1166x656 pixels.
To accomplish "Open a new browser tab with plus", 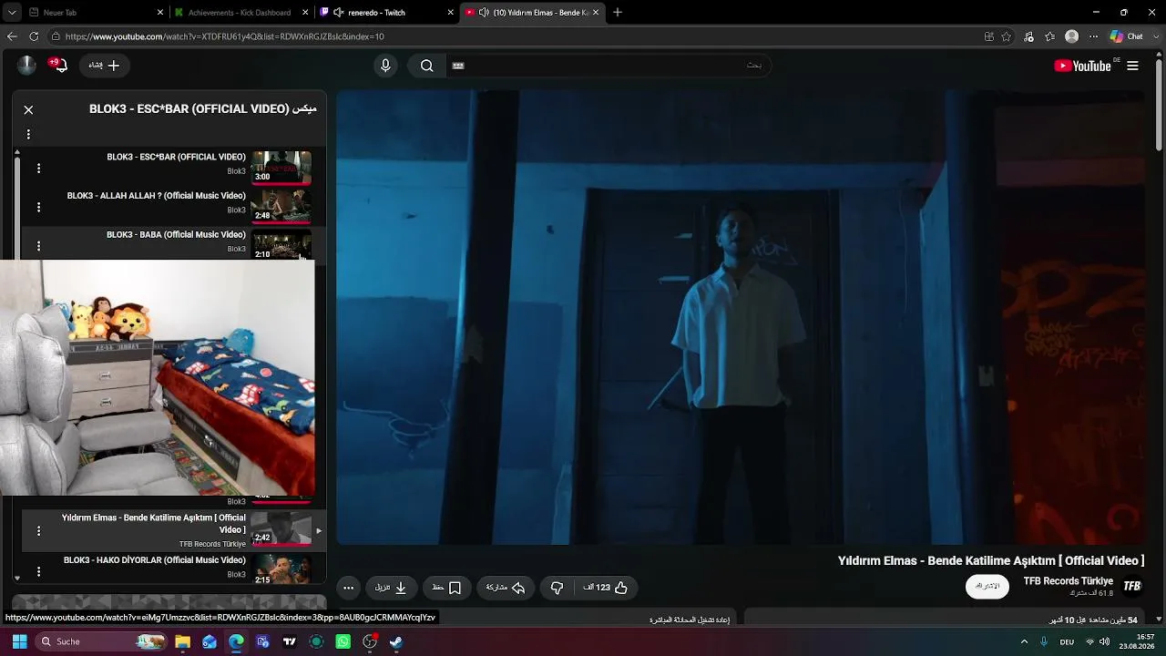I will 618,13.
